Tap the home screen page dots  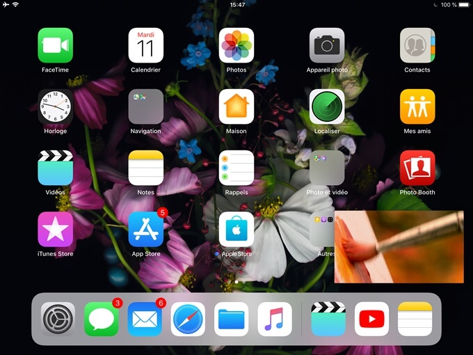click(x=236, y=282)
